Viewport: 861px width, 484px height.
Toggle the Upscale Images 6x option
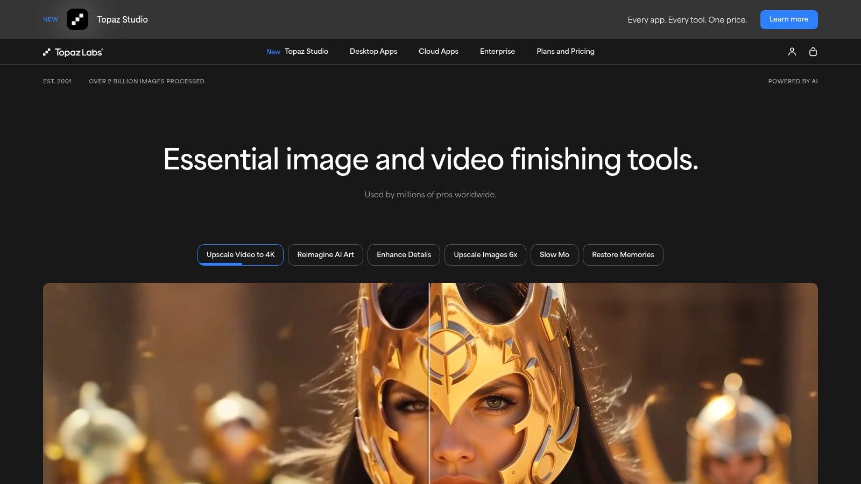point(485,254)
